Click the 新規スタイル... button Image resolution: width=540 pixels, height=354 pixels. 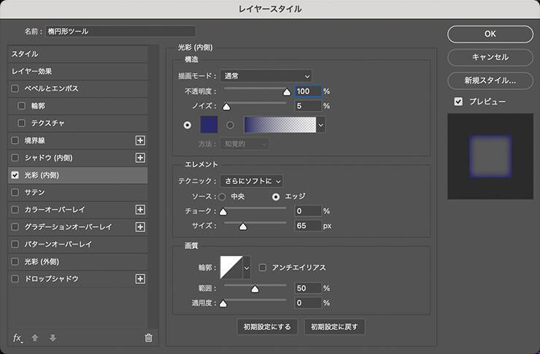[x=490, y=80]
